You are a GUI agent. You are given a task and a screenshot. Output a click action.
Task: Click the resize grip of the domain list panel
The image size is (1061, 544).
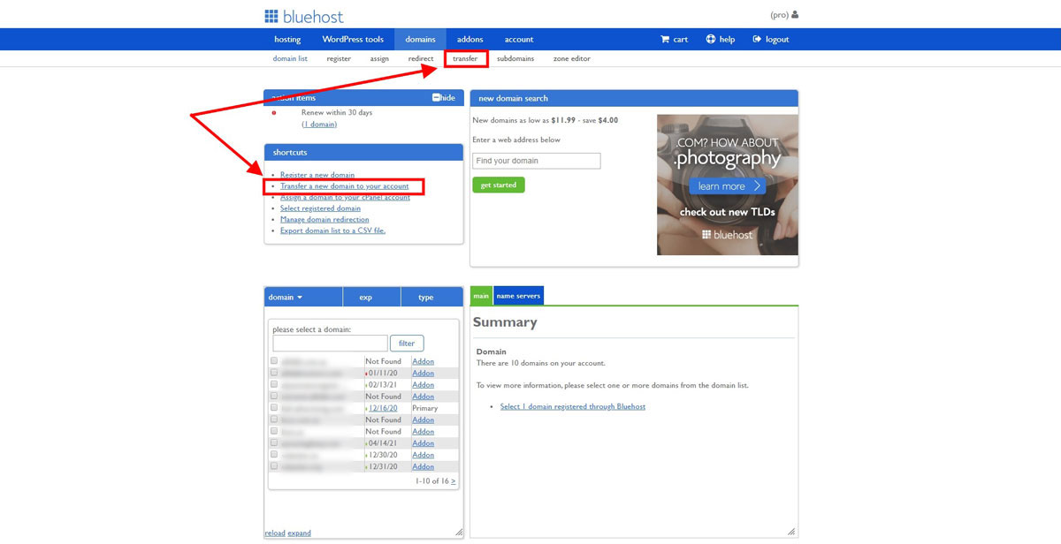click(x=459, y=532)
